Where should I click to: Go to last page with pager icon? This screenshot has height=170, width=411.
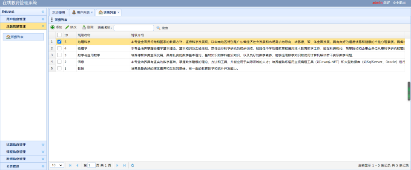(x=124, y=165)
